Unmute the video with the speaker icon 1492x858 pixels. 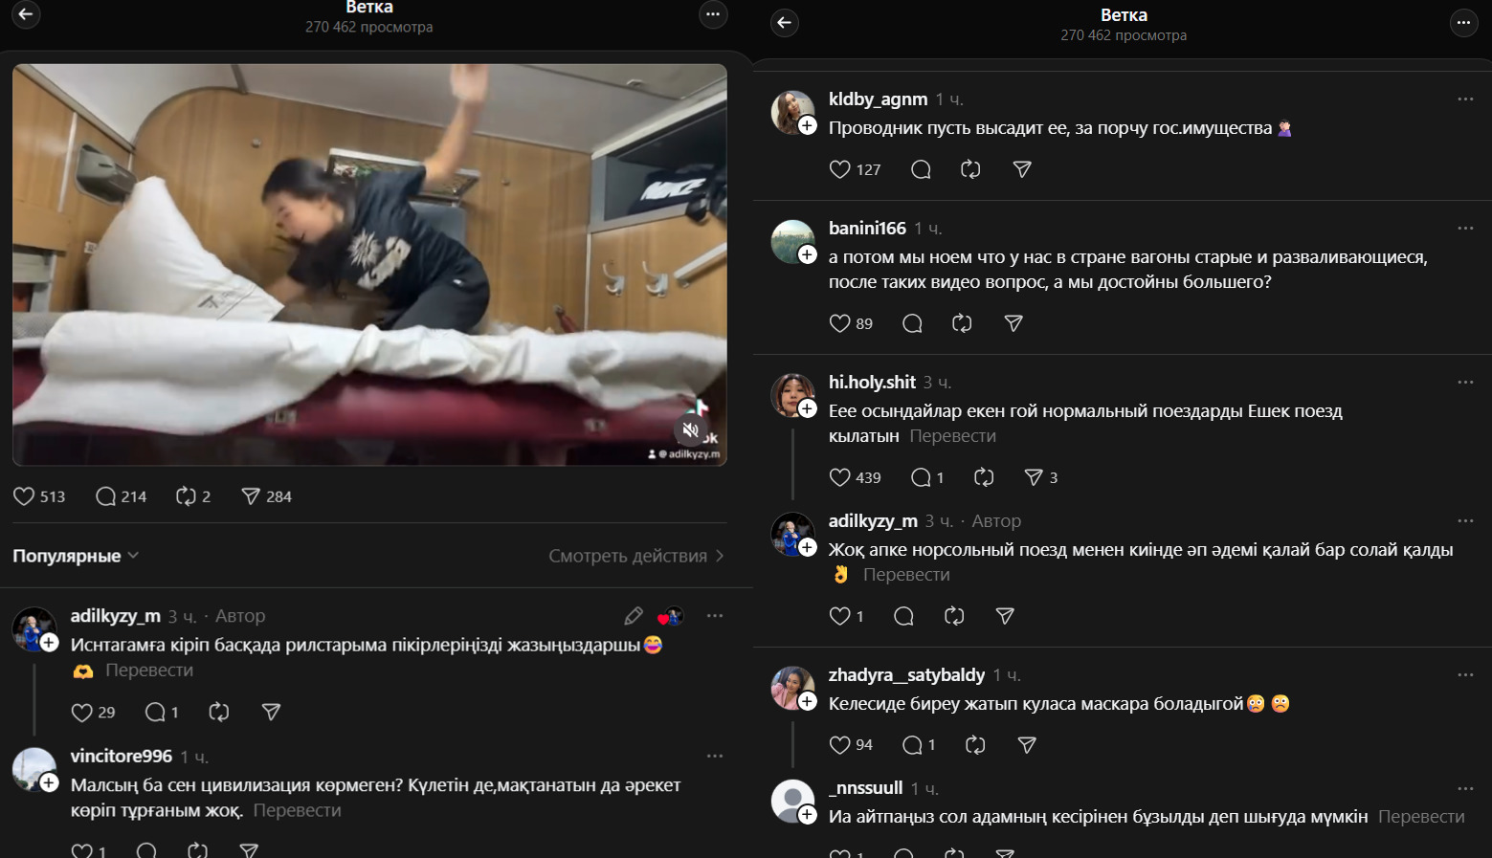coord(690,430)
